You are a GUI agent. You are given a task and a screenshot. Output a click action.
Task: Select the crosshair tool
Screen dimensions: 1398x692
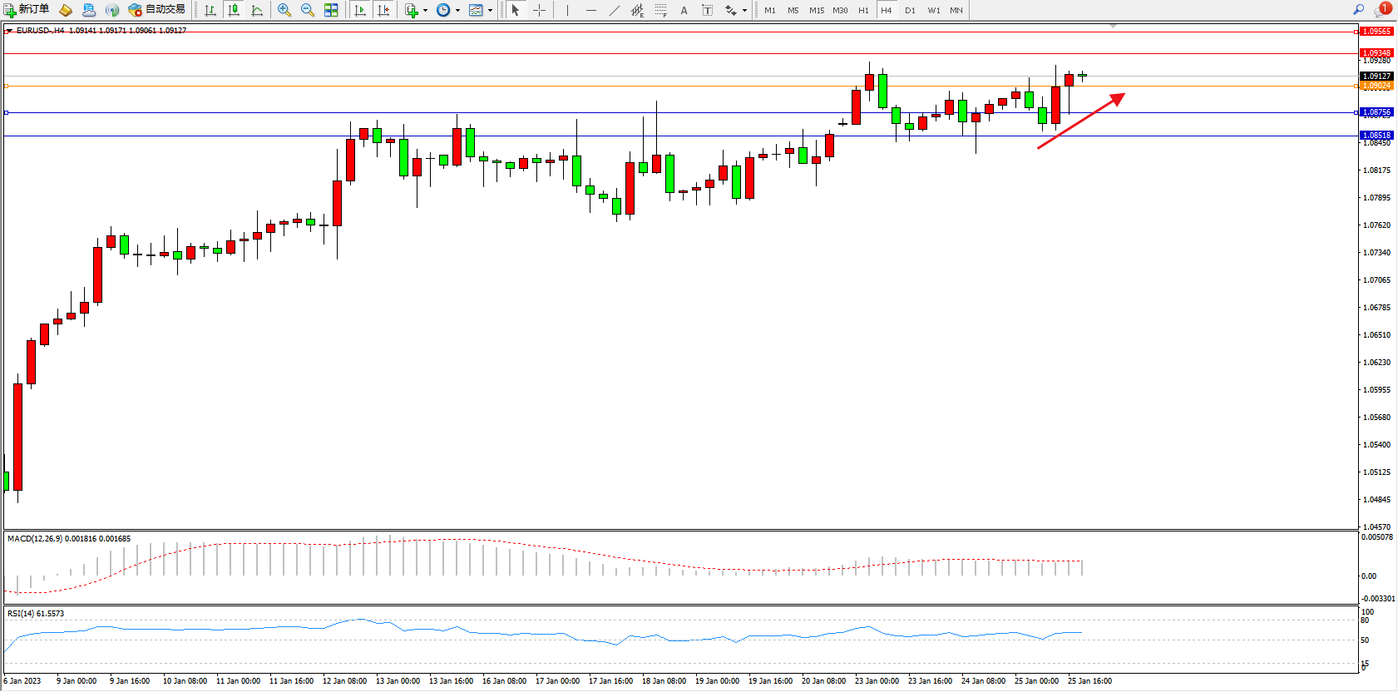click(x=539, y=10)
